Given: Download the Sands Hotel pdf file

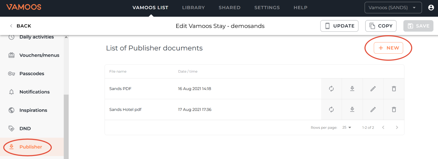Looking at the screenshot, I should (352, 110).
